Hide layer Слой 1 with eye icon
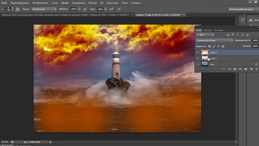Screen dimensions: 259x146 (x=198, y=58)
